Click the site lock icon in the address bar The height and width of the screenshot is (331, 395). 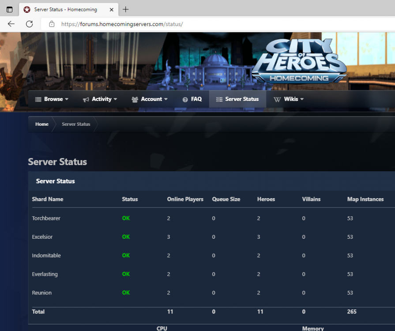point(52,24)
